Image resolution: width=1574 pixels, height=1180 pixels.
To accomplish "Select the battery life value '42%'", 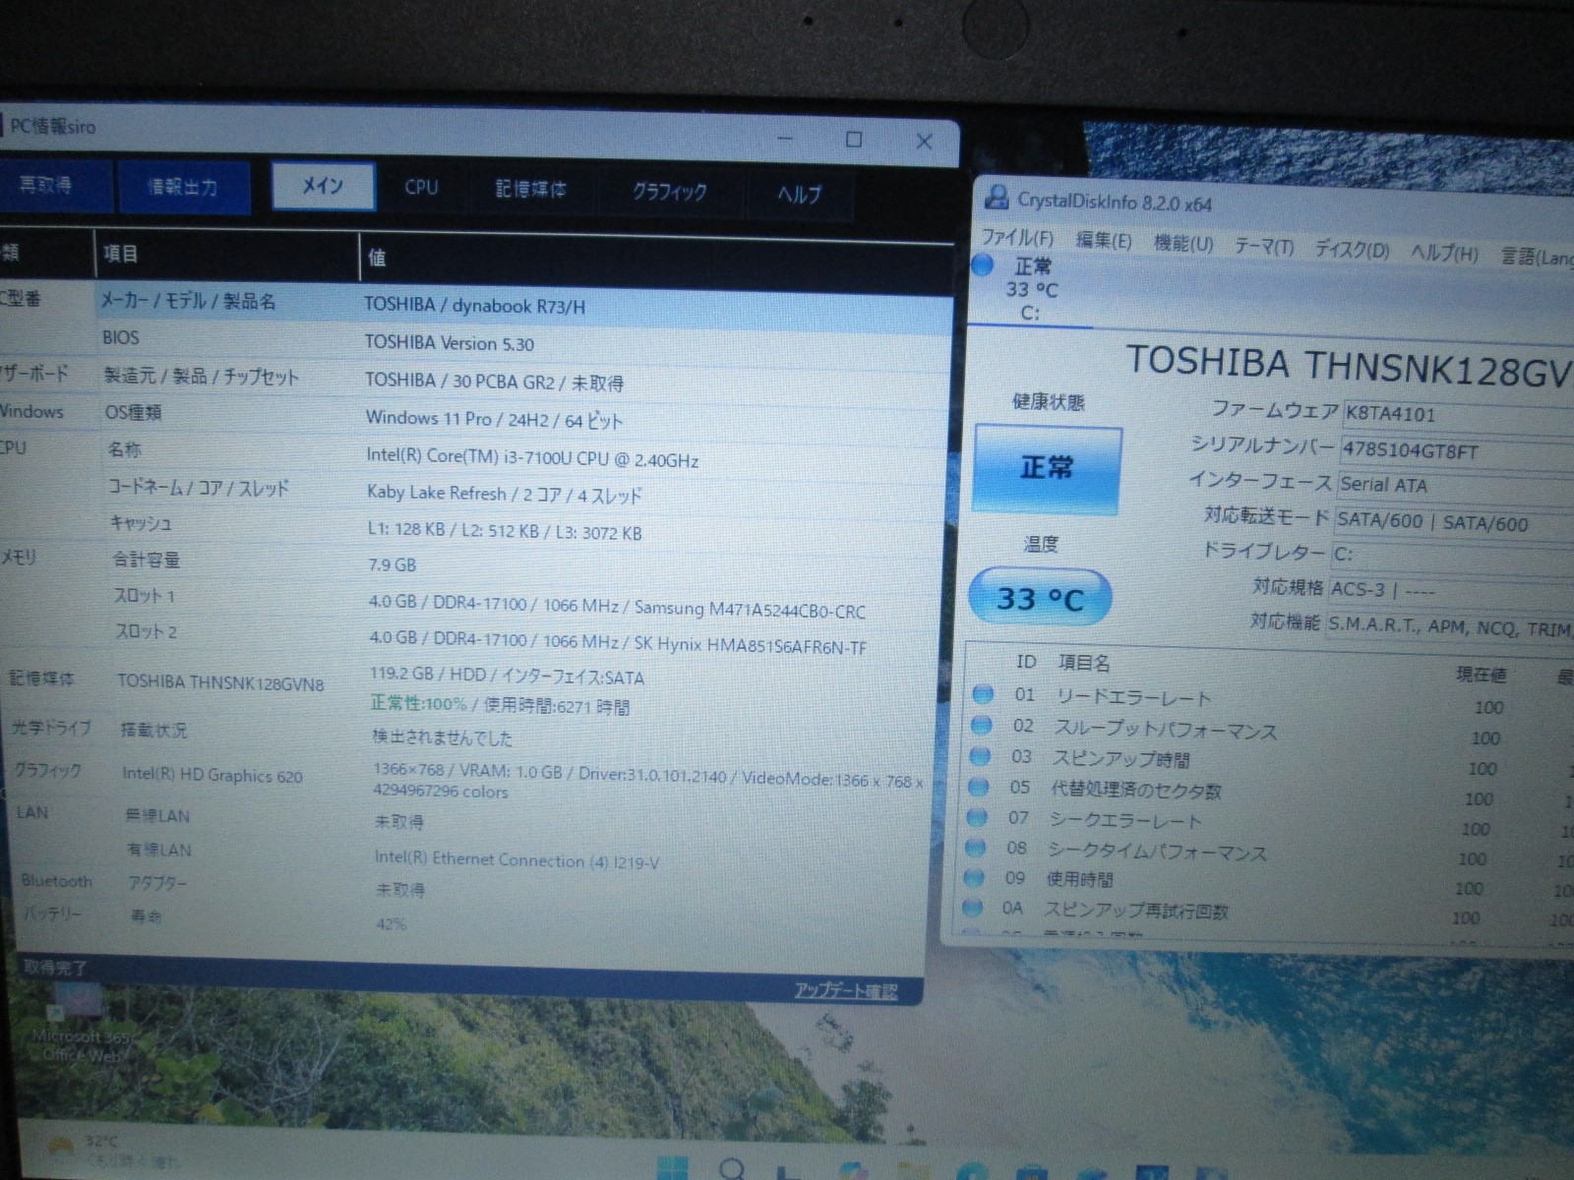I will tap(391, 924).
